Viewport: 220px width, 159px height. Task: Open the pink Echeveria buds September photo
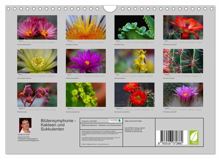click(37, 95)
